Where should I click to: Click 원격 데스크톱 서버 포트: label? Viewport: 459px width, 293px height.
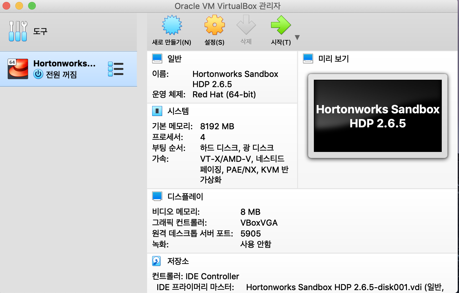point(192,234)
